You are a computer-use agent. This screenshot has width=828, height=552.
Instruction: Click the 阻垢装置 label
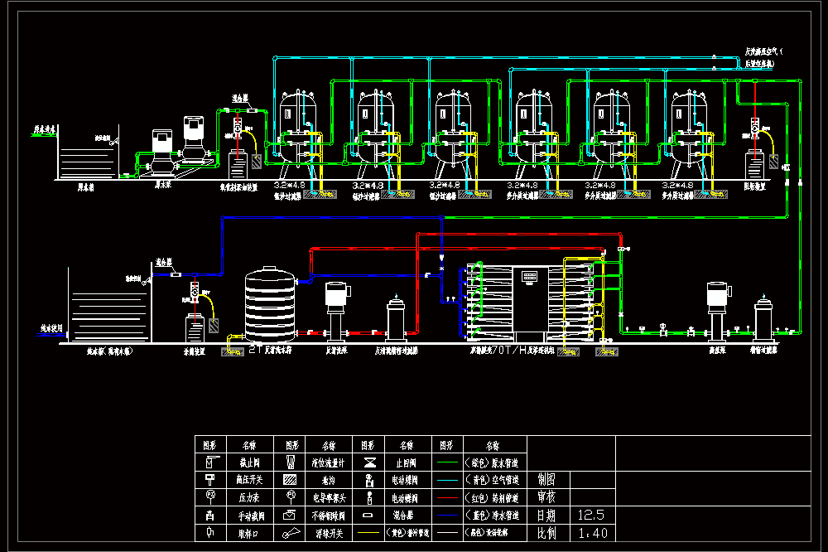coord(754,186)
